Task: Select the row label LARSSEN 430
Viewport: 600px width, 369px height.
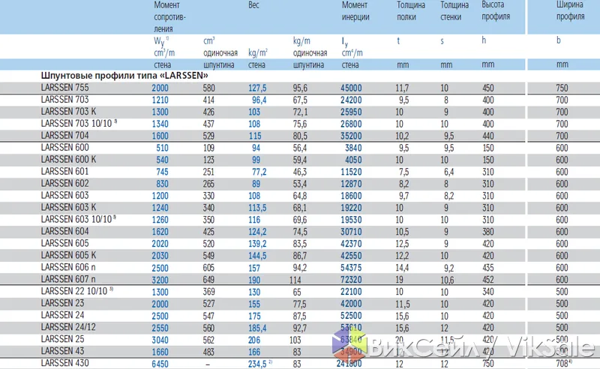Action: [x=64, y=363]
